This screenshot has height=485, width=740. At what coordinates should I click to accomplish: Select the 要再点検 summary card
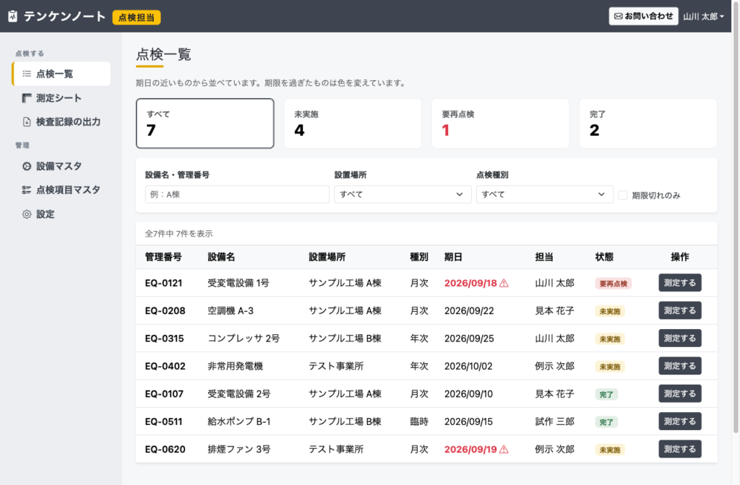(x=500, y=123)
